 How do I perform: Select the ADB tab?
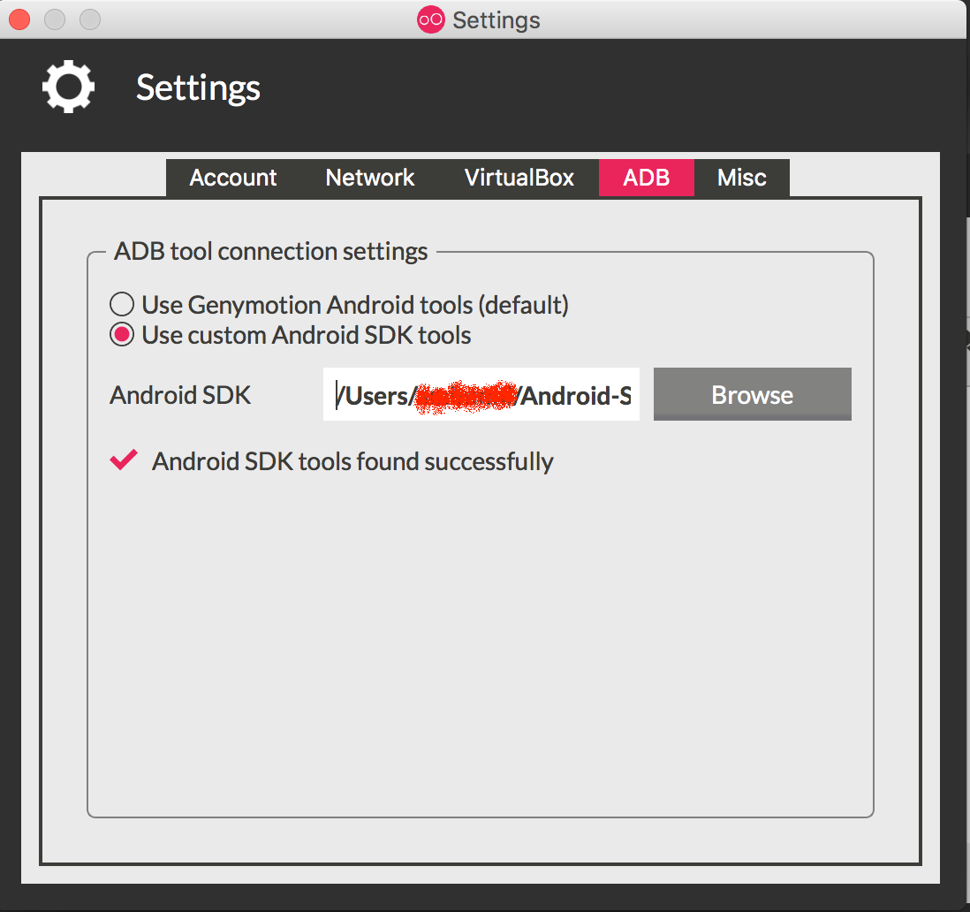(x=647, y=178)
